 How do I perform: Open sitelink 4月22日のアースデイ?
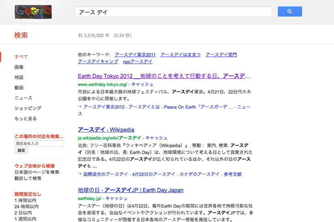[153, 174]
